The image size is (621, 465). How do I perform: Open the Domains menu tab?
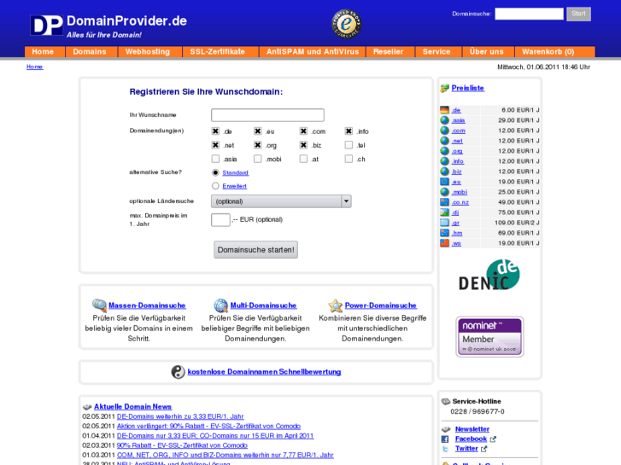point(90,52)
